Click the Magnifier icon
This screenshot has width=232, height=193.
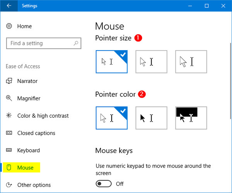(9, 98)
